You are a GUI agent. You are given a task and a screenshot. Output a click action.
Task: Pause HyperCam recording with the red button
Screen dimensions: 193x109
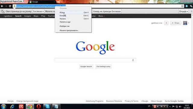[x=155, y=106]
